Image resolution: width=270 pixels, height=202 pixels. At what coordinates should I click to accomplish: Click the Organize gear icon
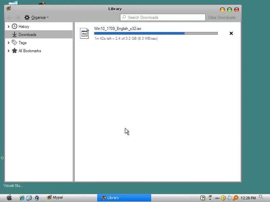click(x=27, y=18)
